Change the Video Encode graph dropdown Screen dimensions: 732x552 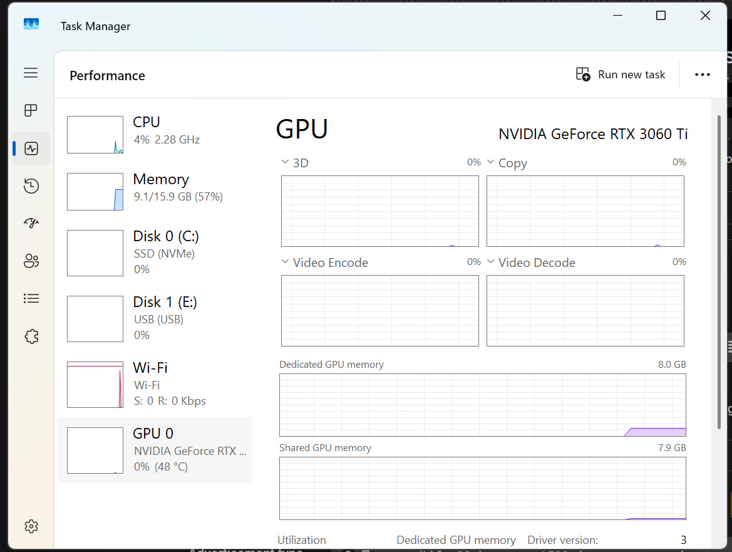point(286,262)
